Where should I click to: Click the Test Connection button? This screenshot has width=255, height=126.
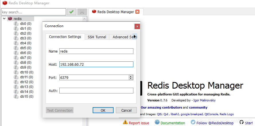[60, 110]
